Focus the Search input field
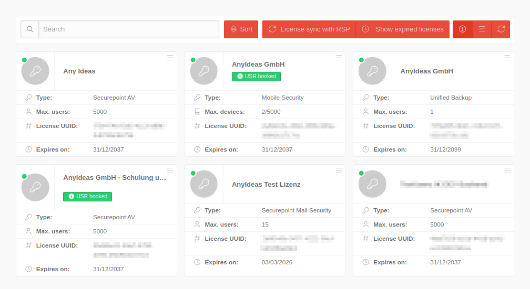This screenshot has height=289, width=530. click(129, 29)
